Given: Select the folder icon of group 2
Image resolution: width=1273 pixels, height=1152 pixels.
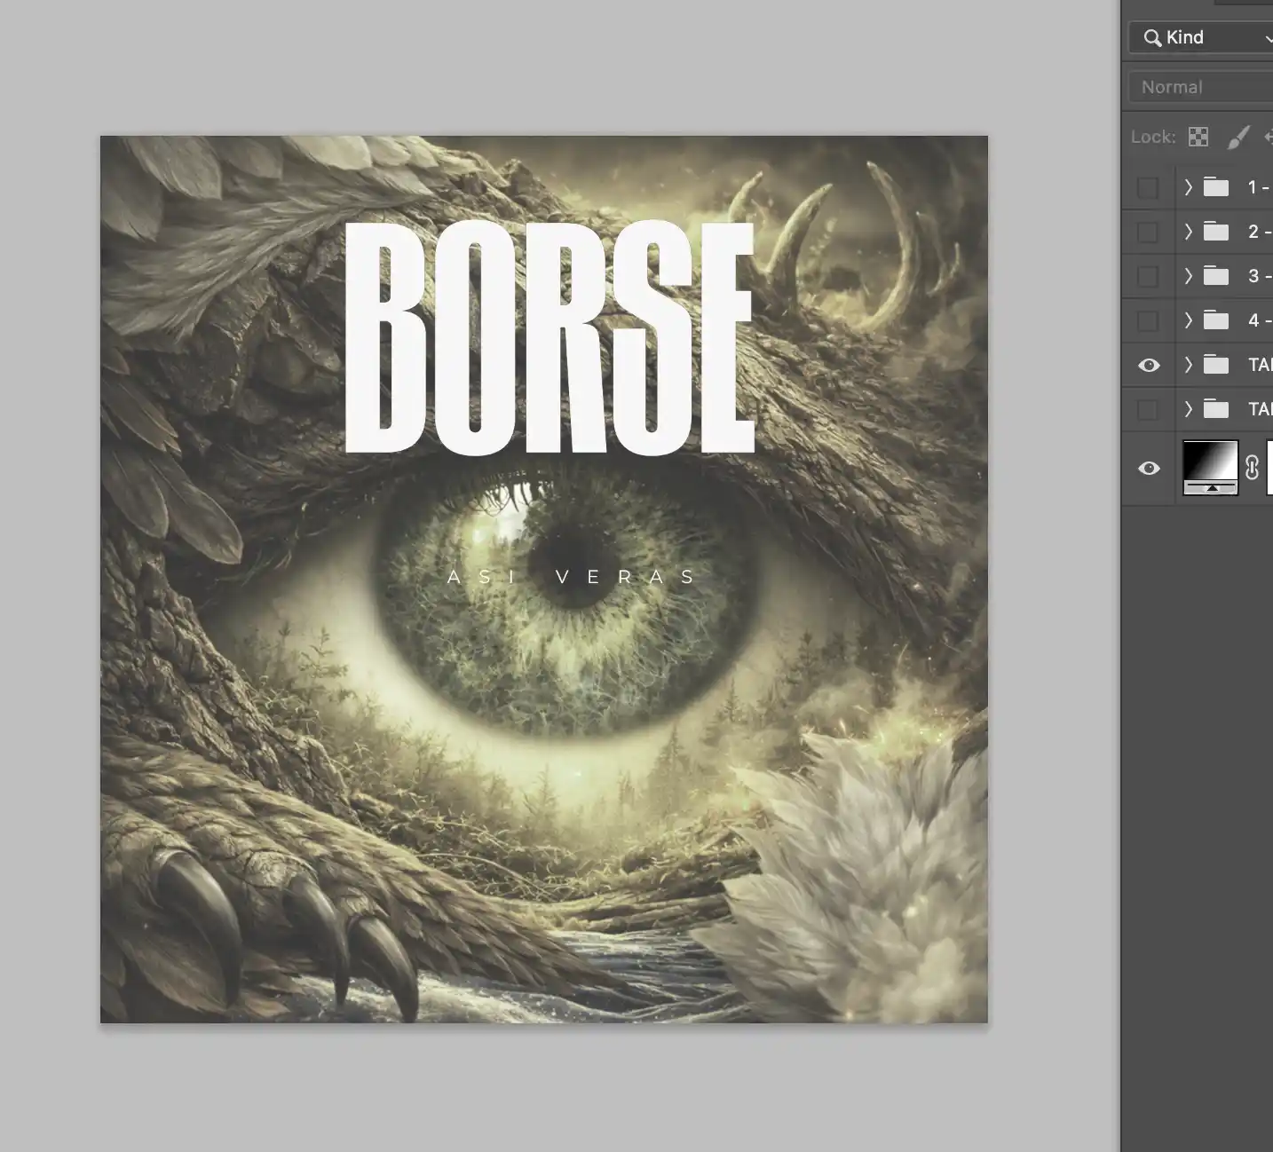Looking at the screenshot, I should click(1215, 232).
